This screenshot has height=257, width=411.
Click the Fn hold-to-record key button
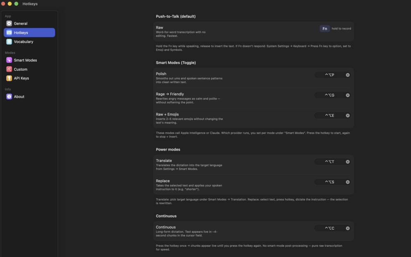click(x=324, y=29)
